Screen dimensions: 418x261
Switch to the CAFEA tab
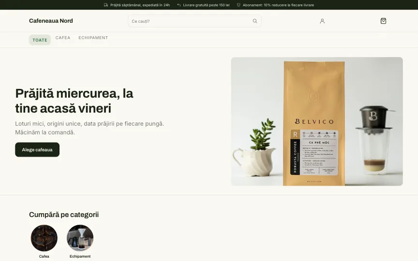click(63, 38)
